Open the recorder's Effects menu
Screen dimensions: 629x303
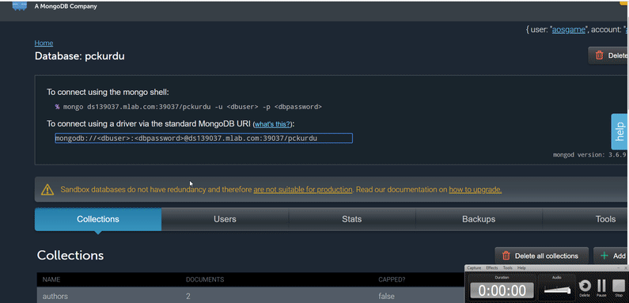pyautogui.click(x=492, y=267)
